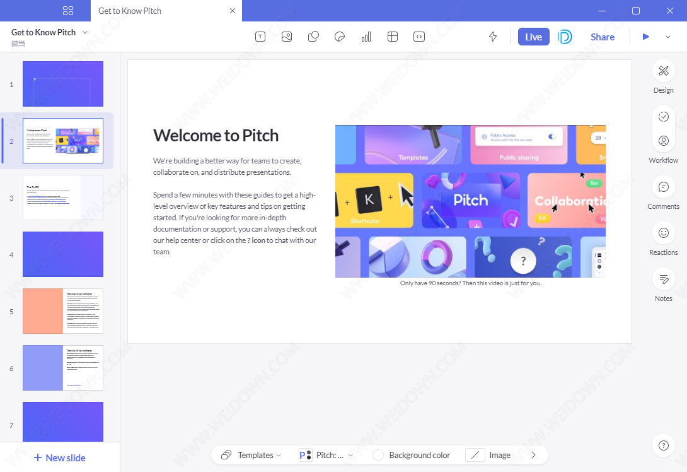The height and width of the screenshot is (472, 687).
Task: Select the Text tool in the top toolbar
Action: [260, 37]
